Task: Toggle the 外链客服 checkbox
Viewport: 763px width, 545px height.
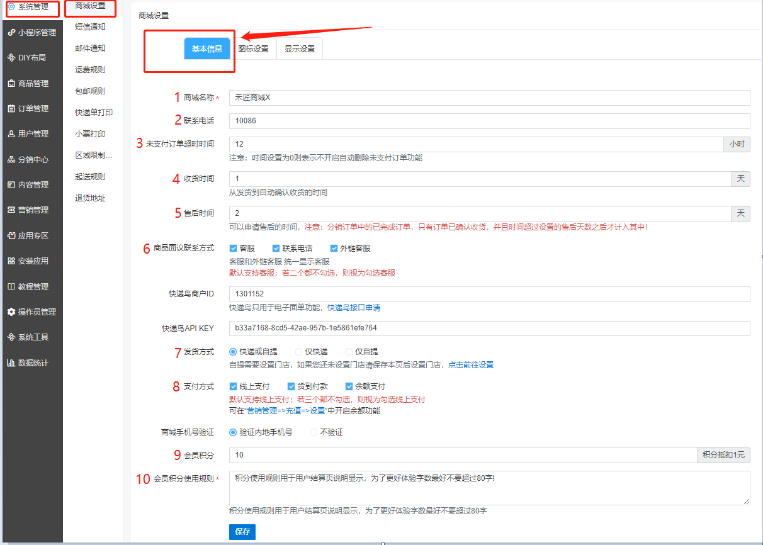Action: click(334, 248)
